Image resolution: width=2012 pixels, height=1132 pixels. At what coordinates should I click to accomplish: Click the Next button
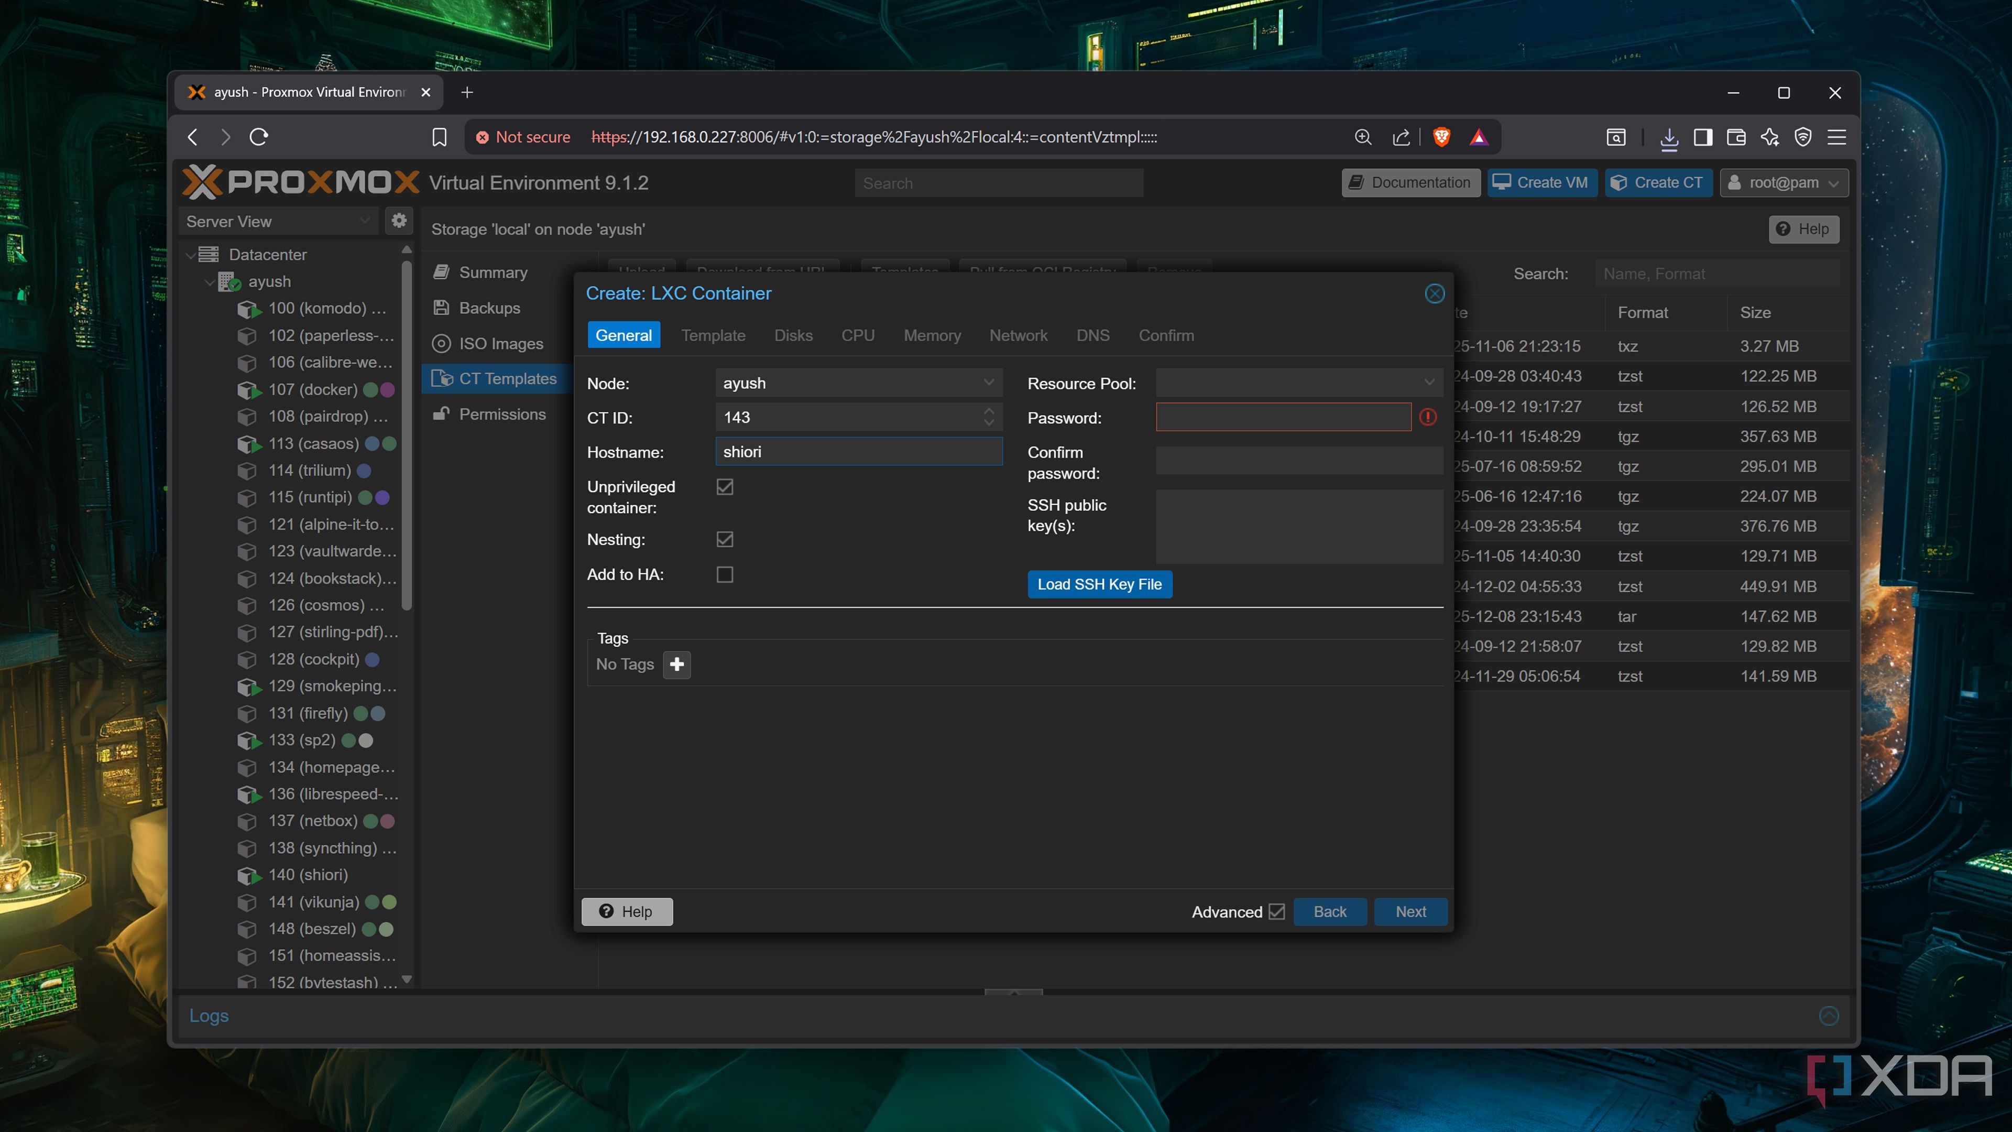pos(1410,912)
